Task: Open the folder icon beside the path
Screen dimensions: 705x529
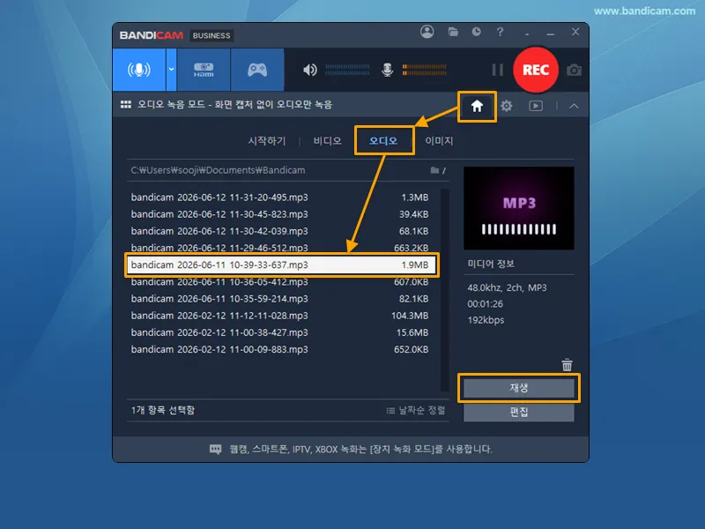Action: pyautogui.click(x=434, y=170)
